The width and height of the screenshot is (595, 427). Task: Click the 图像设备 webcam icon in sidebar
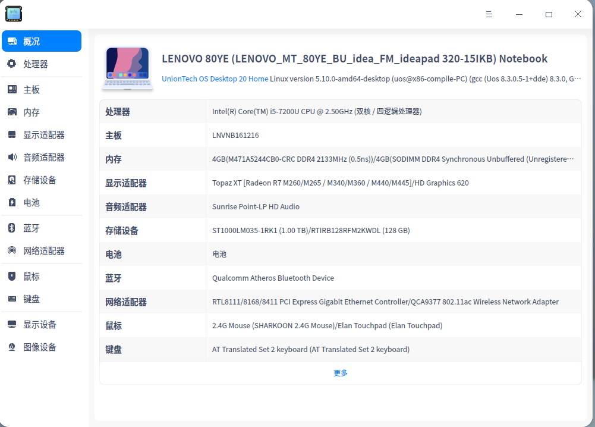12,347
